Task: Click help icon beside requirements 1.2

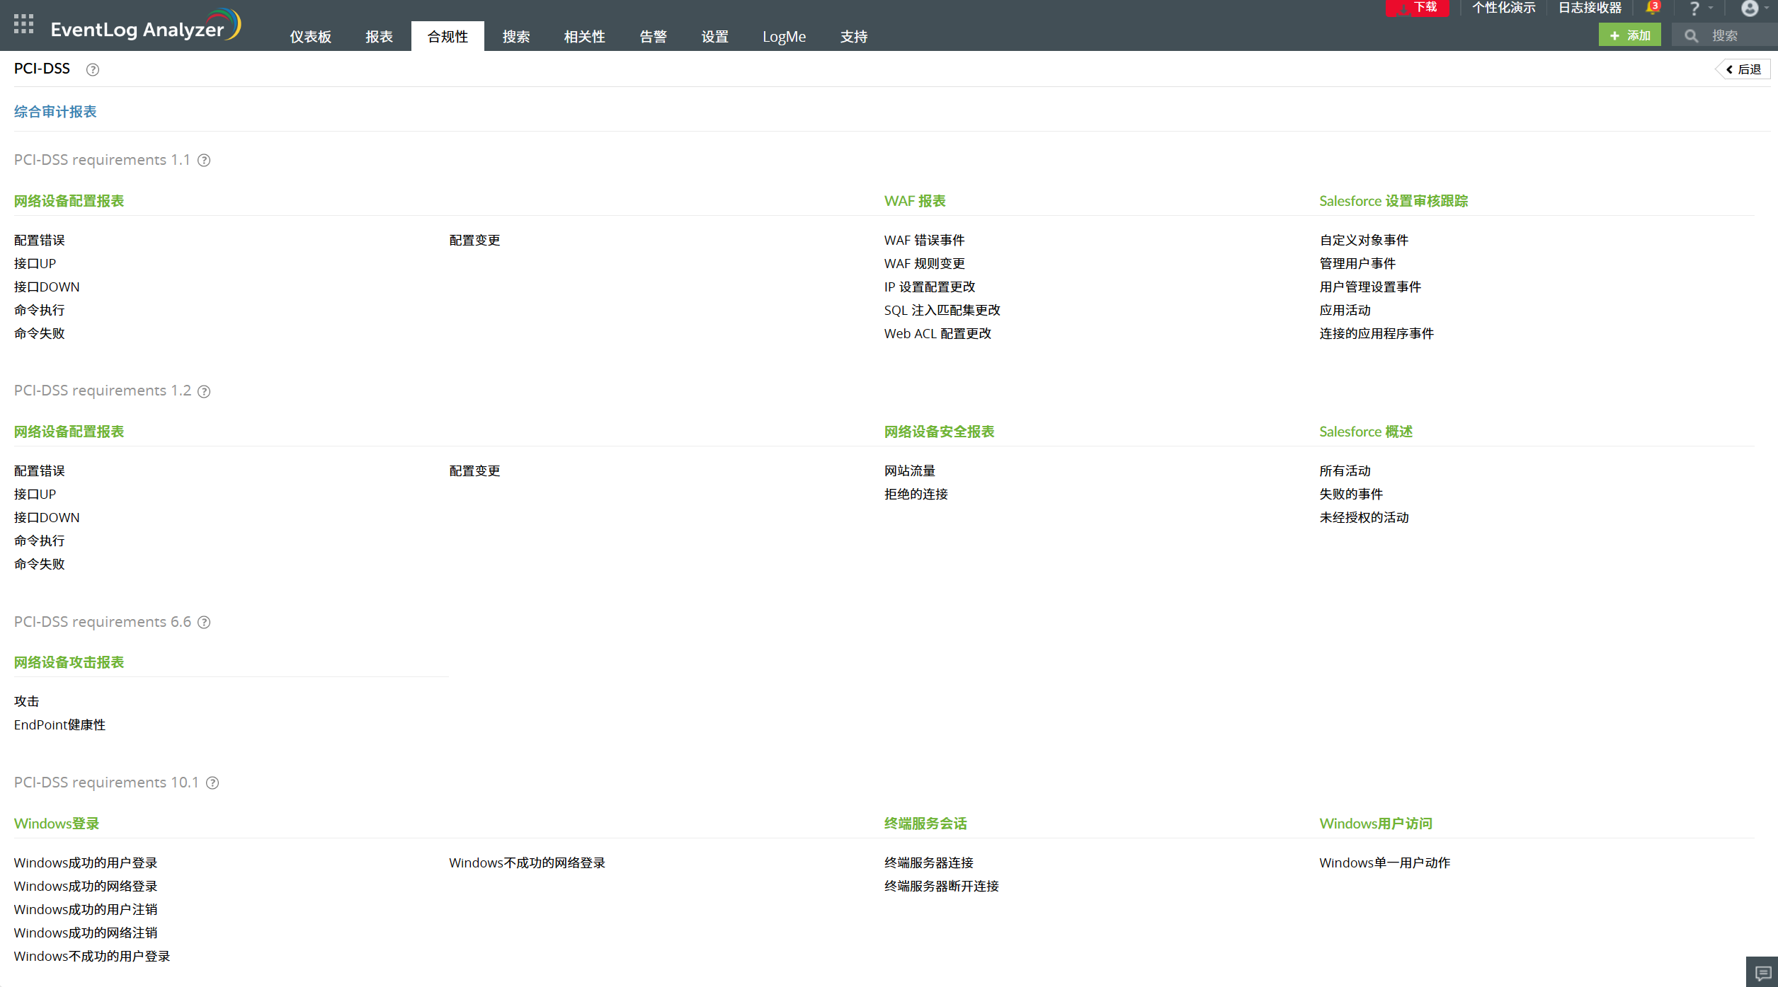Action: click(x=204, y=391)
